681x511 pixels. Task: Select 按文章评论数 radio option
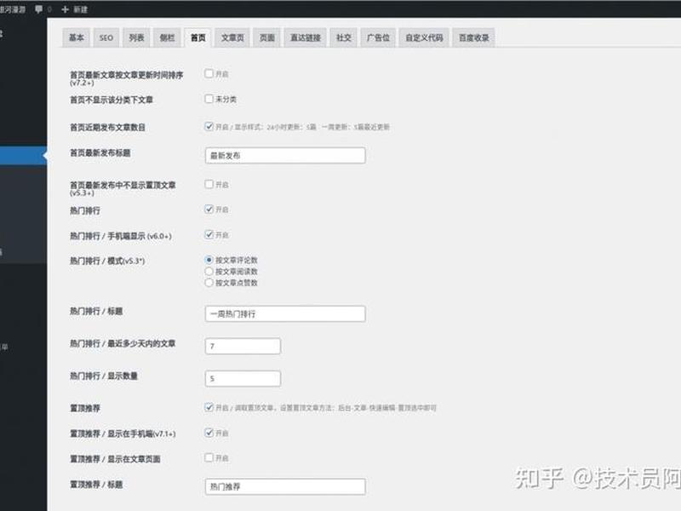pyautogui.click(x=209, y=260)
